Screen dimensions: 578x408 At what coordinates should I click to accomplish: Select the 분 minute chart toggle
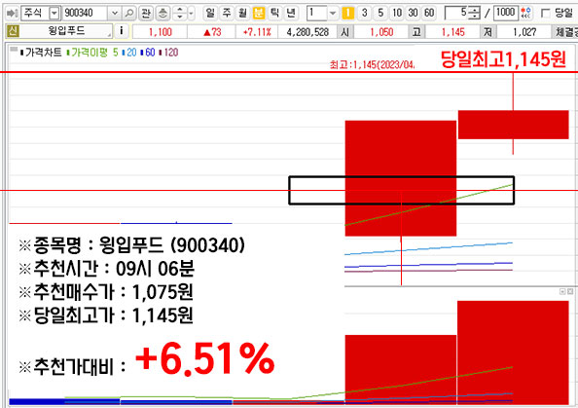(259, 14)
